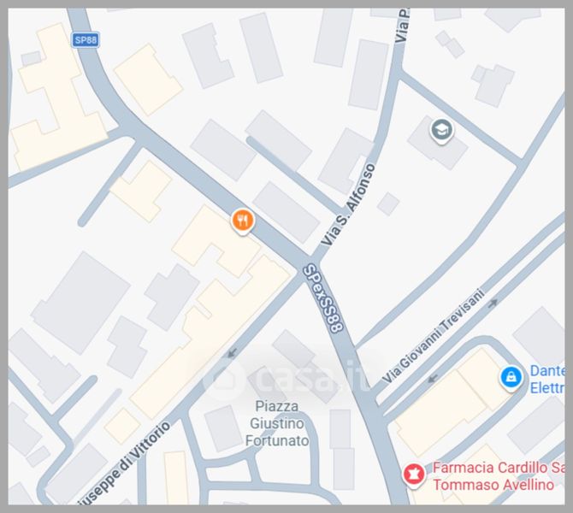Open Farmacia Cardillo San Tommaso Avellino label
The height and width of the screenshot is (513, 573).
pyautogui.click(x=499, y=476)
